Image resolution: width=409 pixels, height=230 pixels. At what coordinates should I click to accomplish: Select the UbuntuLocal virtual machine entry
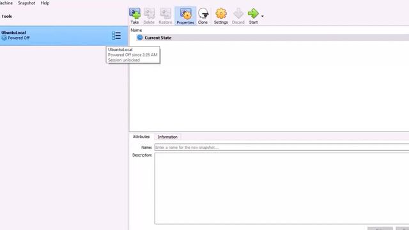(x=64, y=36)
